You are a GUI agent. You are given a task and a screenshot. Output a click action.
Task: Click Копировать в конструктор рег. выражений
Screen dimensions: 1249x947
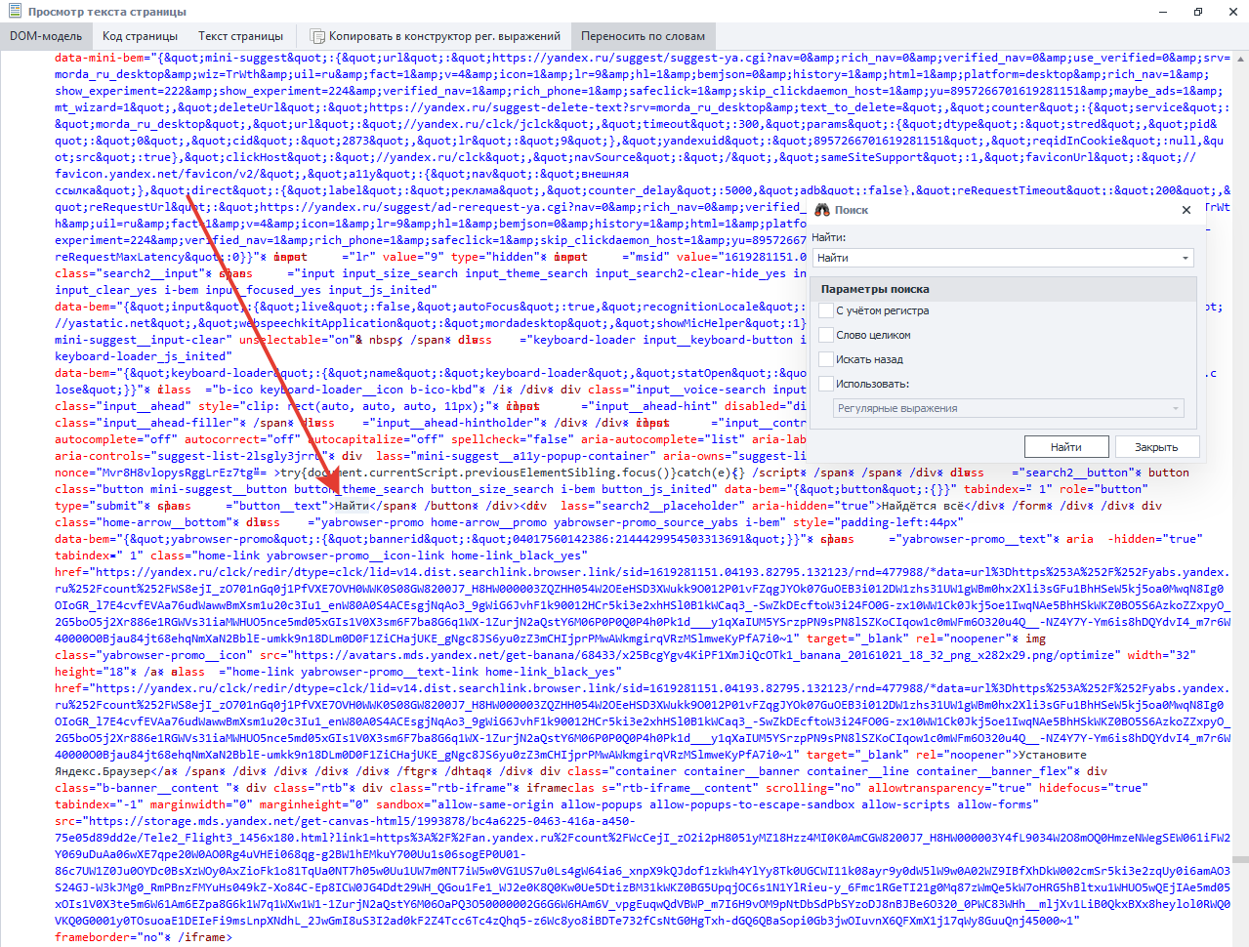coord(436,36)
